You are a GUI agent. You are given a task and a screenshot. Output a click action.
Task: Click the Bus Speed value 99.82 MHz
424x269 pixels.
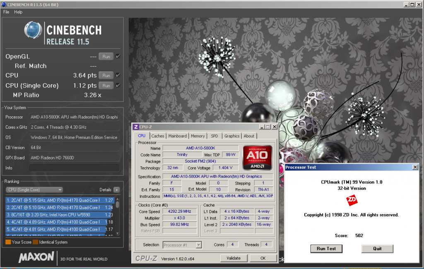click(x=180, y=224)
